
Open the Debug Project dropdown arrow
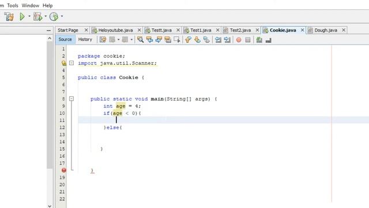46,16
